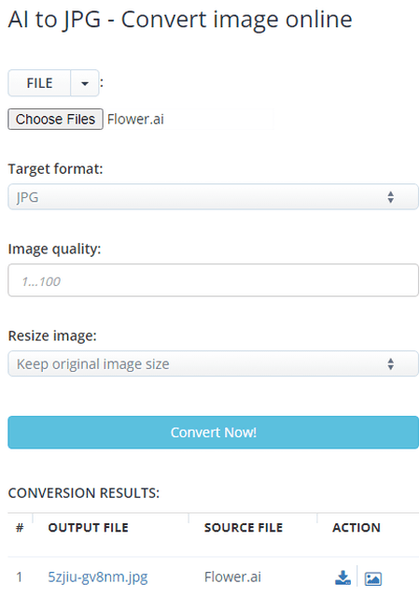Viewport: 420px width, 612px height.
Task: Click the Target format dropdown arrows
Action: [x=390, y=197]
